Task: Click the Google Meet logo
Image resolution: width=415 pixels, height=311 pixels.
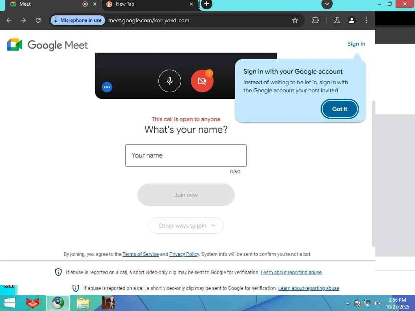Action: tap(47, 45)
